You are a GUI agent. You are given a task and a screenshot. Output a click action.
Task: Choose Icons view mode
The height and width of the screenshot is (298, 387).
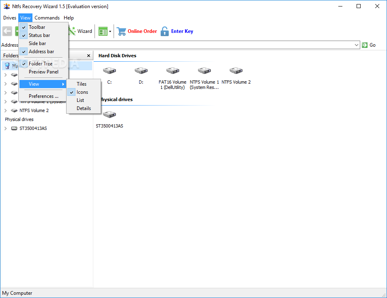point(84,92)
